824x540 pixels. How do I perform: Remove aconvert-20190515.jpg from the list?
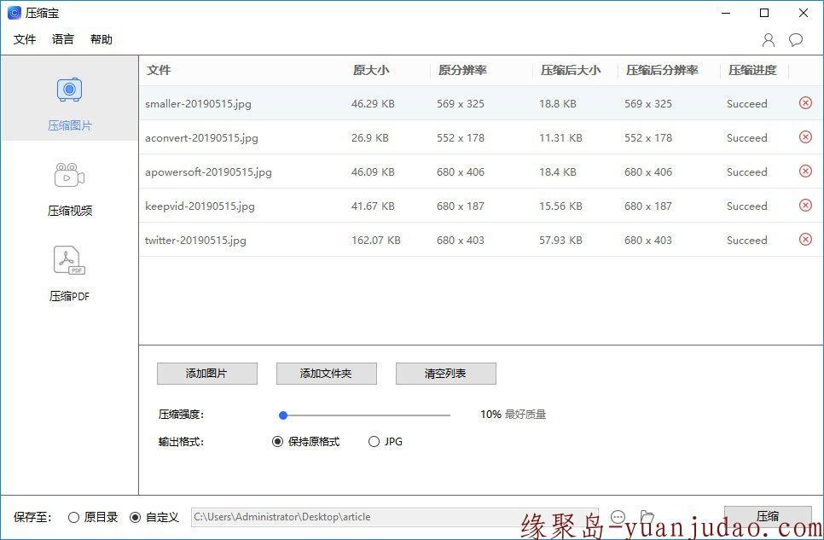[x=805, y=137]
